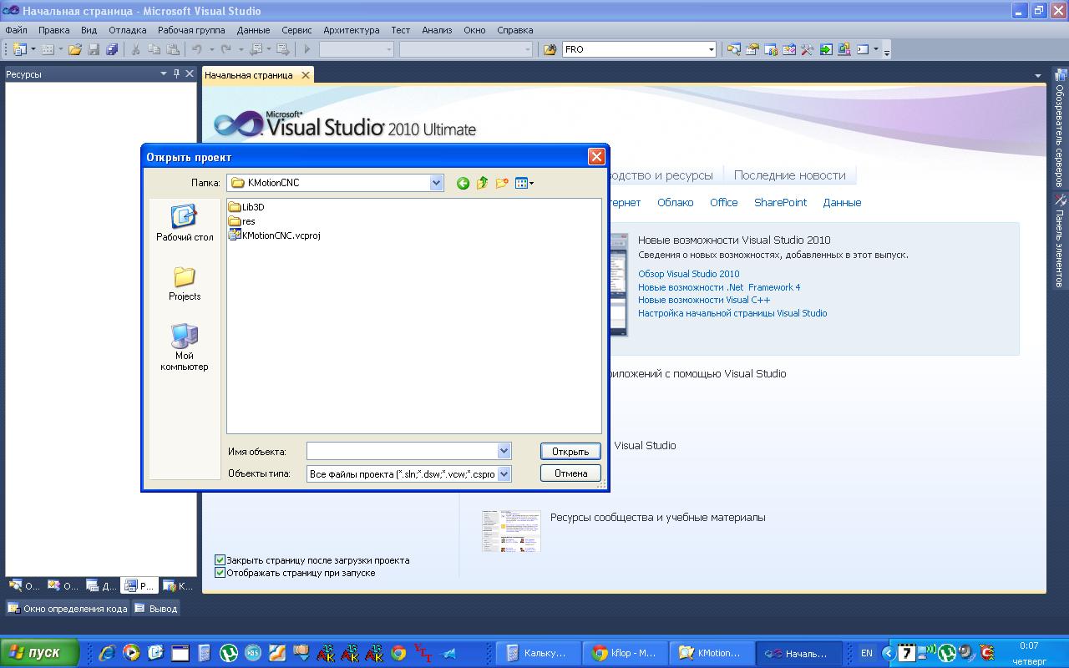Open the Отладка menu
1069x668 pixels.
click(128, 30)
